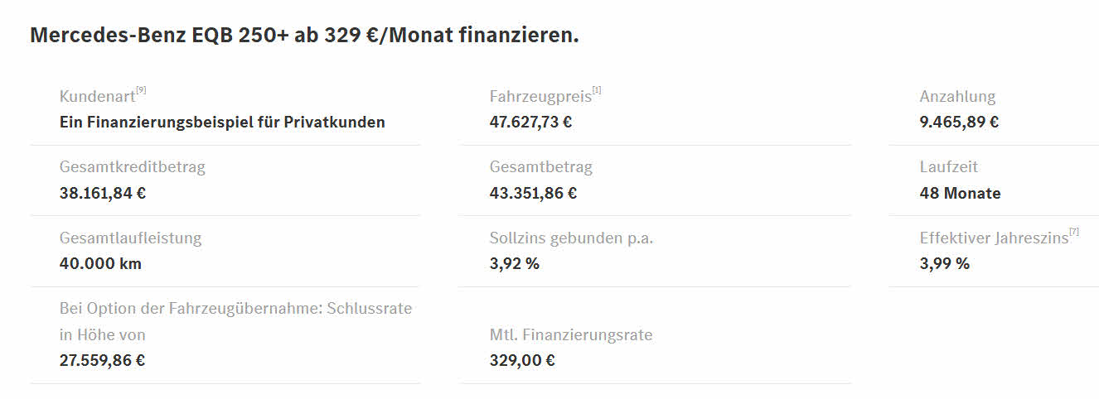Select the Laufzeit value 48 Monate
Image resolution: width=1099 pixels, height=399 pixels.
[x=960, y=194]
